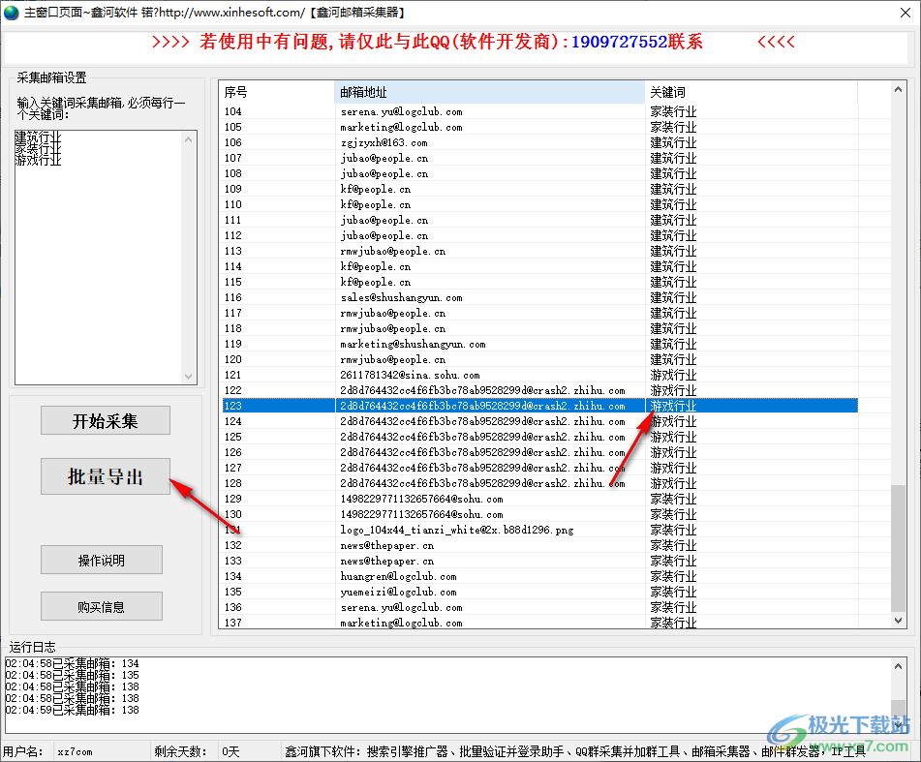Click the 批量导出 button
The width and height of the screenshot is (921, 762).
106,476
